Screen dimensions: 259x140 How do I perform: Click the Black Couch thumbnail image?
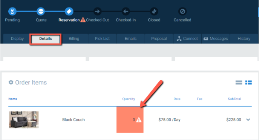click(24, 120)
